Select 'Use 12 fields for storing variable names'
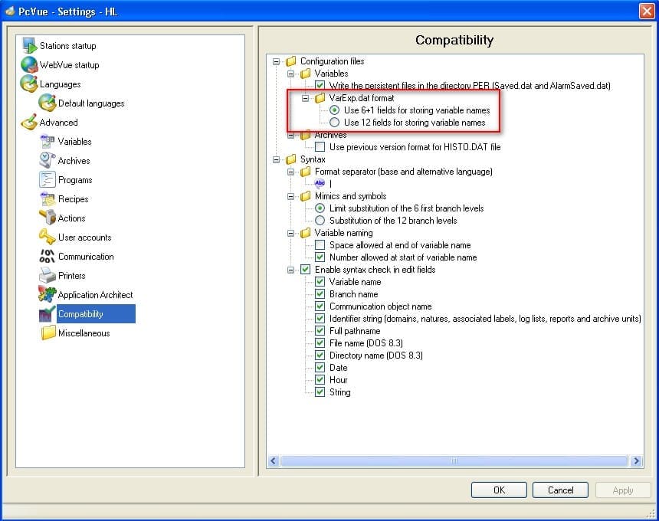 pos(333,122)
